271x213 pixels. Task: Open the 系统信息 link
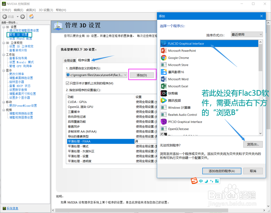pos(12,208)
